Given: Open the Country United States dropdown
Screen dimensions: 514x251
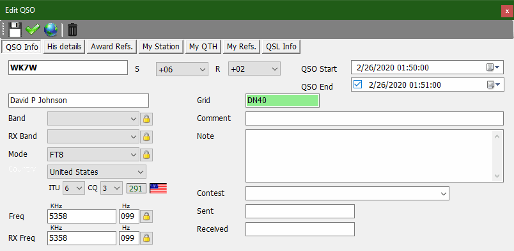Looking at the screenshot, I should point(97,172).
